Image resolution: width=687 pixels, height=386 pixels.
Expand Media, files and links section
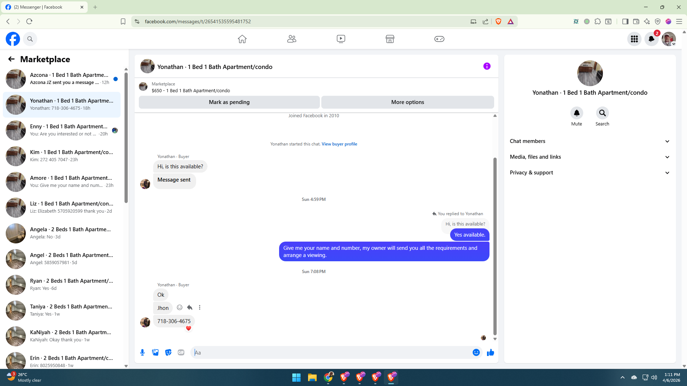(x=590, y=157)
